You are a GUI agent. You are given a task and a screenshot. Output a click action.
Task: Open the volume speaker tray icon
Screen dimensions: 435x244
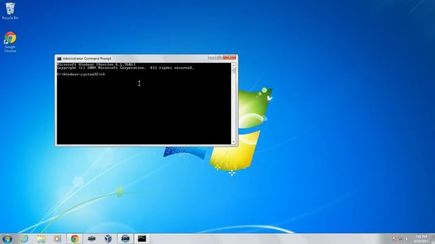(406, 239)
